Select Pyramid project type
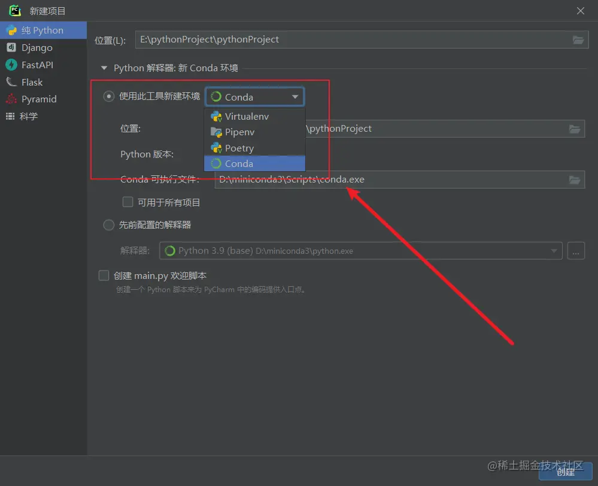This screenshot has width=598, height=486. [43, 99]
